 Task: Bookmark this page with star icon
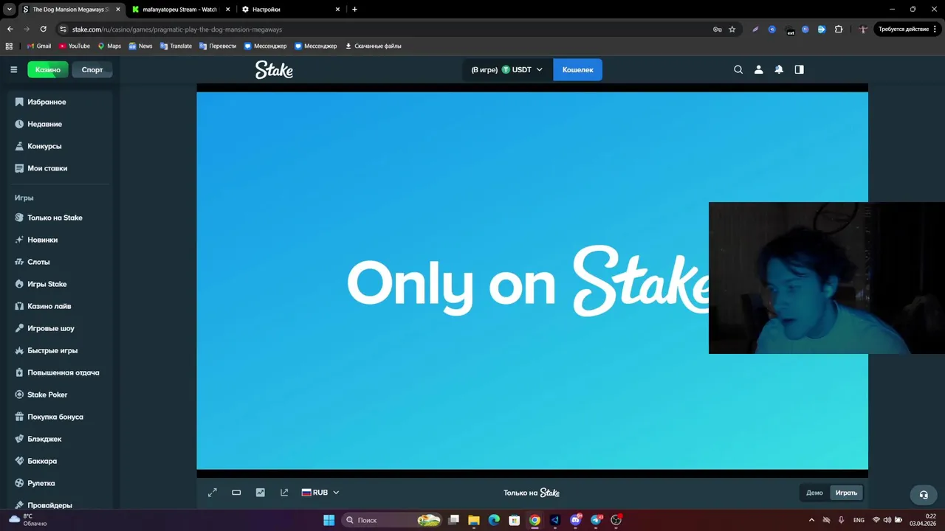tap(732, 29)
